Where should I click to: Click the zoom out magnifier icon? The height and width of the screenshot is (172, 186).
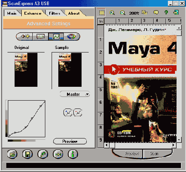point(122,13)
